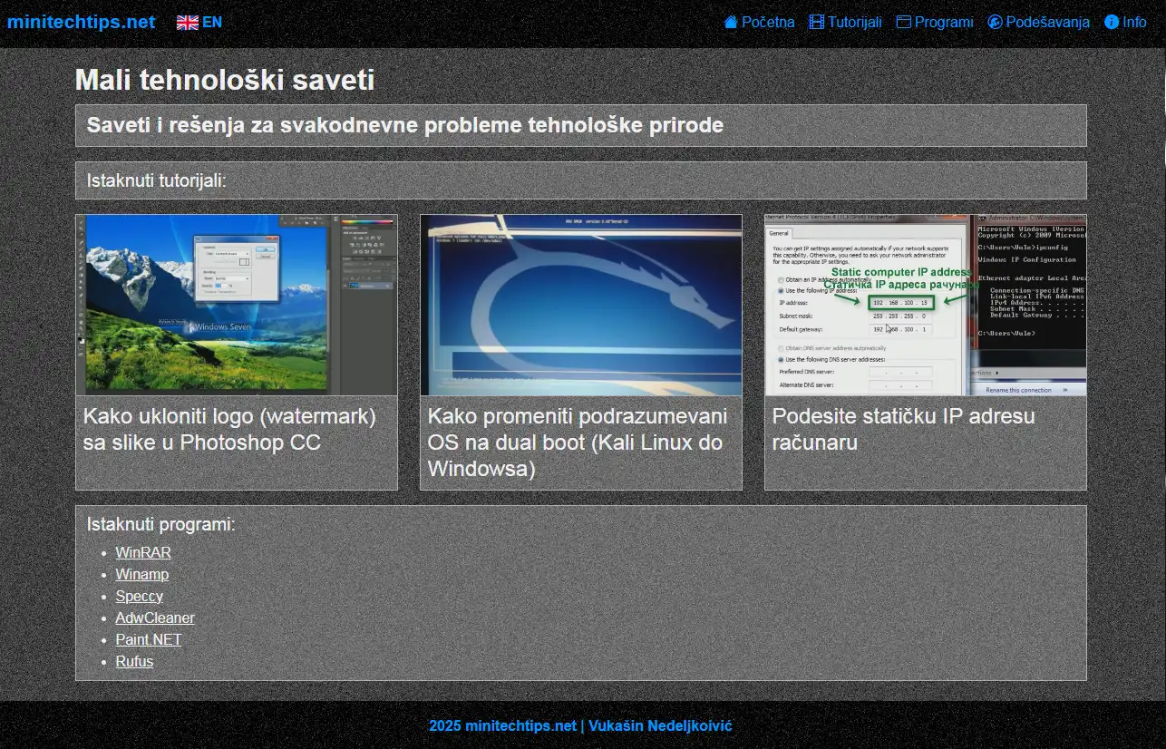Open the WinRAR program link
This screenshot has height=749, width=1166.
click(x=143, y=552)
